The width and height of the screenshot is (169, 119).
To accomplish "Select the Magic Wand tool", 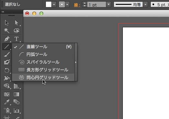I will (x=7, y=31).
